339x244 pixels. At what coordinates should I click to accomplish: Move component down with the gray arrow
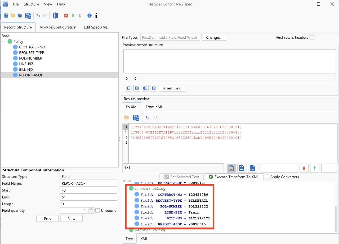pyautogui.click(x=80, y=16)
